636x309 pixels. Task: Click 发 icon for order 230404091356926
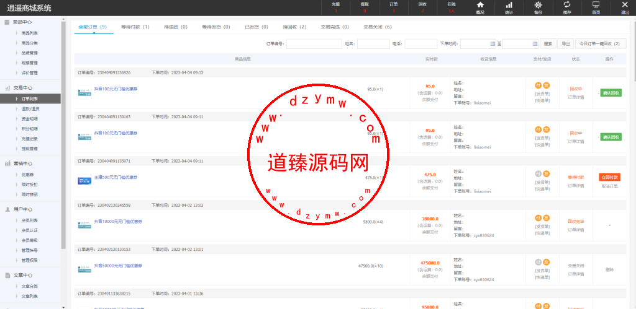click(x=547, y=85)
